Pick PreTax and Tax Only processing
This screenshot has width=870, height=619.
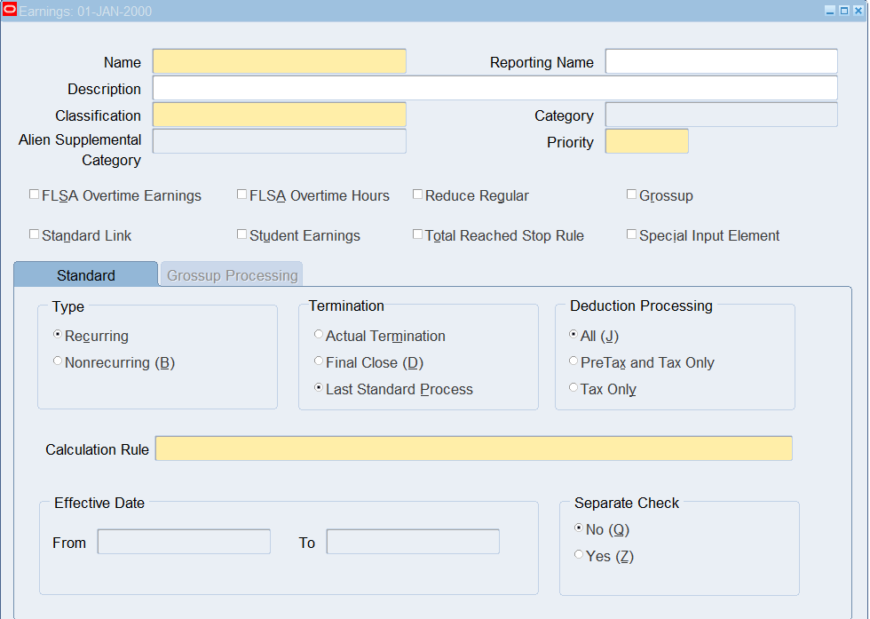coord(573,361)
